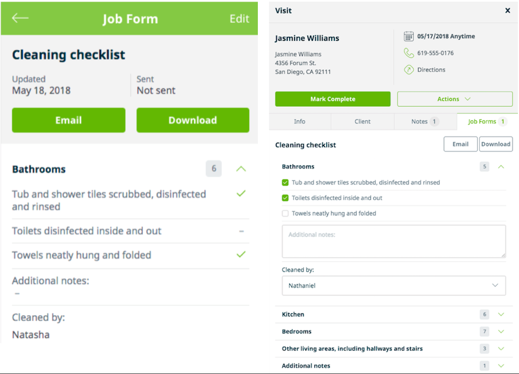Screen dimensions: 519x374
Task: Collapse the Bathrooms section on the Visit panel
Action: point(500,166)
